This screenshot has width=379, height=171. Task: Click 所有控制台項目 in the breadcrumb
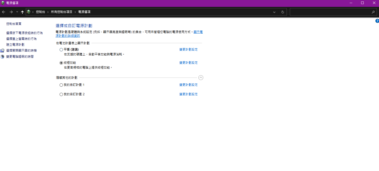(62, 12)
